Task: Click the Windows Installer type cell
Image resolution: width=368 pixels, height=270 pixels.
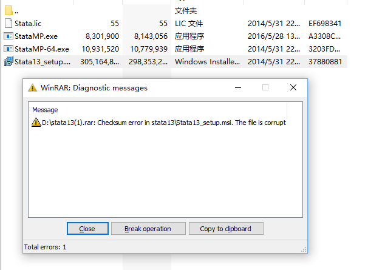Action: [x=207, y=62]
